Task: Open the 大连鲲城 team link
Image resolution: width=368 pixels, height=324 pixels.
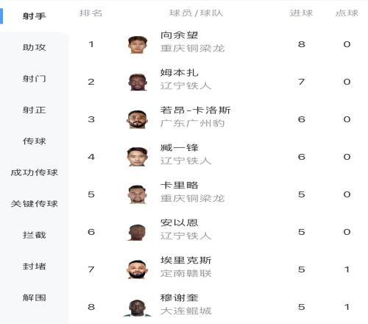Action: point(186,311)
